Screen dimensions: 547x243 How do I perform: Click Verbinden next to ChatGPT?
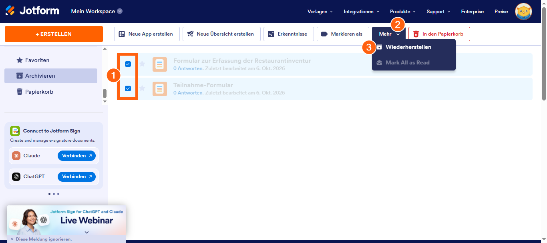[x=76, y=177]
